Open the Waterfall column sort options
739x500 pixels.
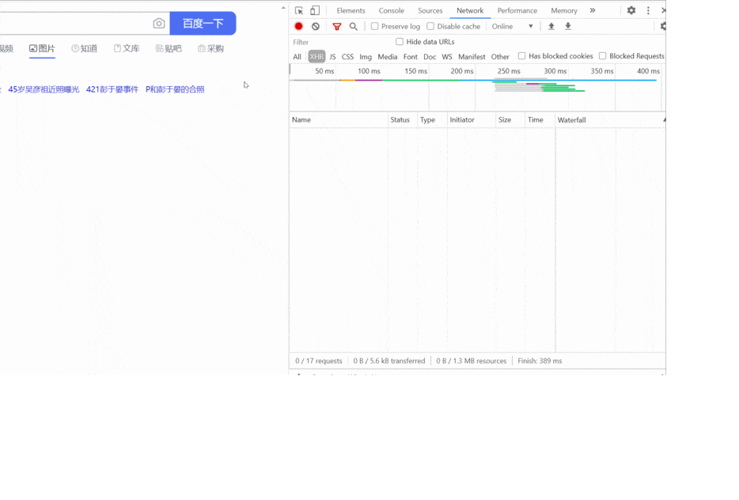610,120
